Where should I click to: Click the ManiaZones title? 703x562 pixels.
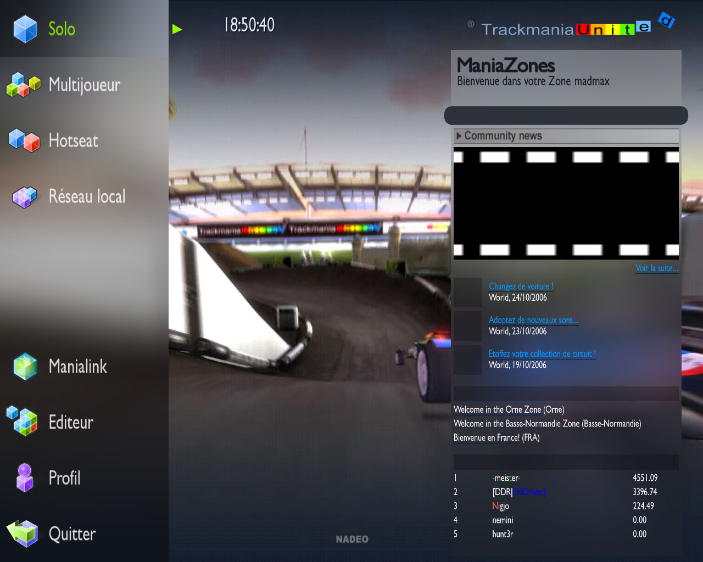coord(506,65)
